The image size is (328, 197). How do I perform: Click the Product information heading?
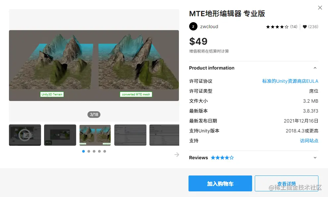[212, 68]
